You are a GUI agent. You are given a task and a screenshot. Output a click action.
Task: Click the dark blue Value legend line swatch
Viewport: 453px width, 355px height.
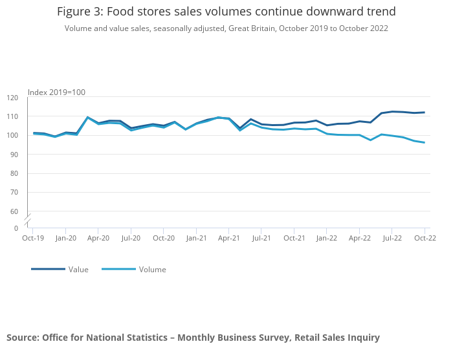tap(48, 270)
